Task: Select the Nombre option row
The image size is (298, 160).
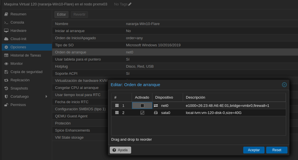Action: pos(175,24)
